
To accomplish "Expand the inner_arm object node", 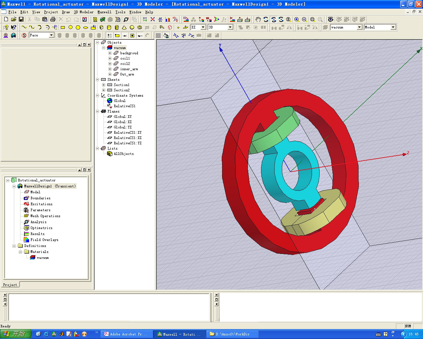I will click(x=110, y=69).
